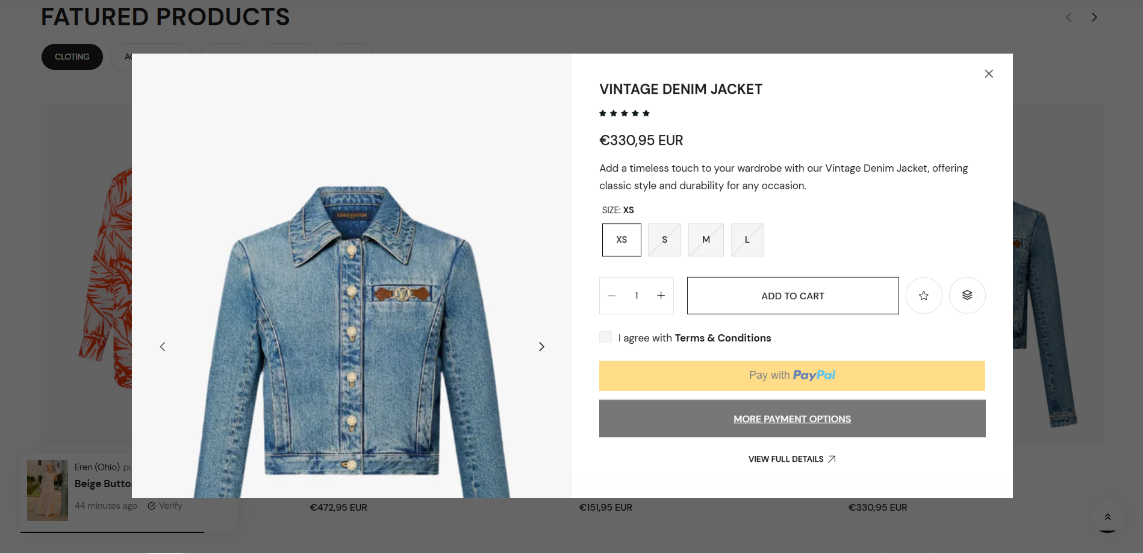Switch to the CLOTING tab
This screenshot has height=554, width=1143.
(x=72, y=57)
